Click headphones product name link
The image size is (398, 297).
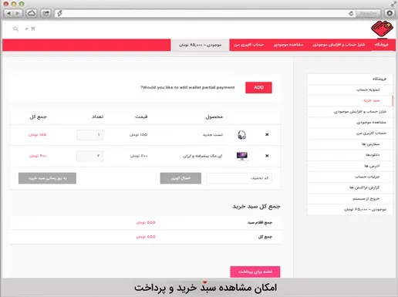pyautogui.click(x=213, y=135)
